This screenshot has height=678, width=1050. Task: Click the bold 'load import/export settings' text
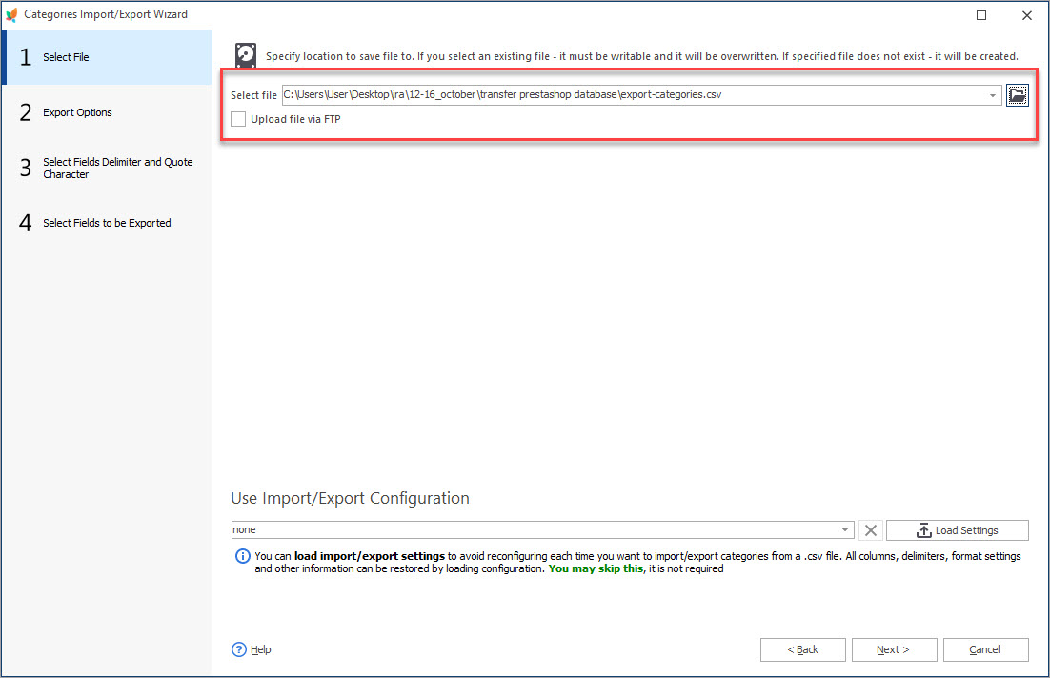[370, 556]
